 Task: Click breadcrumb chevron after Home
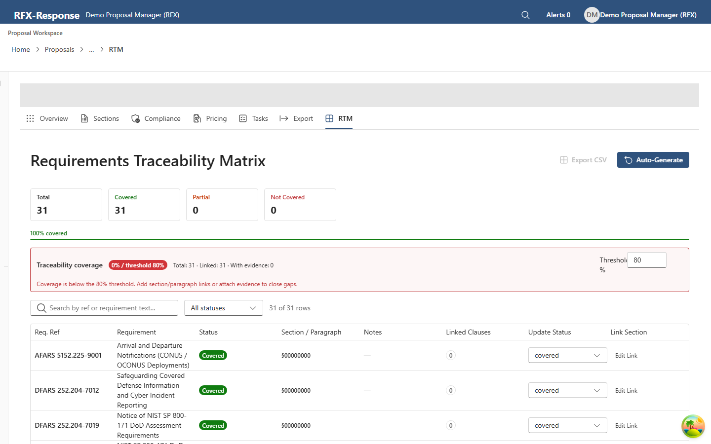(38, 49)
